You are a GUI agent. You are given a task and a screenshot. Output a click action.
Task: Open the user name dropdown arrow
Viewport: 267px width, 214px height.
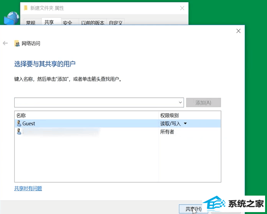180,102
